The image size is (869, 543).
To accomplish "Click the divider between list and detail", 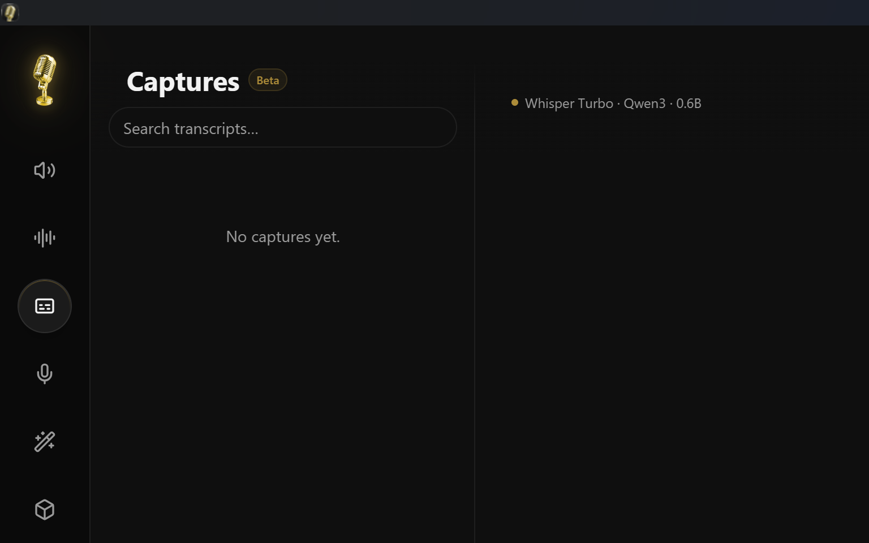I will click(474, 305).
